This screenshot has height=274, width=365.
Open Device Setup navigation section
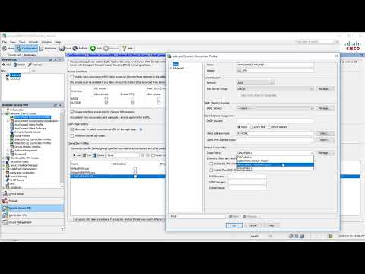click(x=32, y=194)
